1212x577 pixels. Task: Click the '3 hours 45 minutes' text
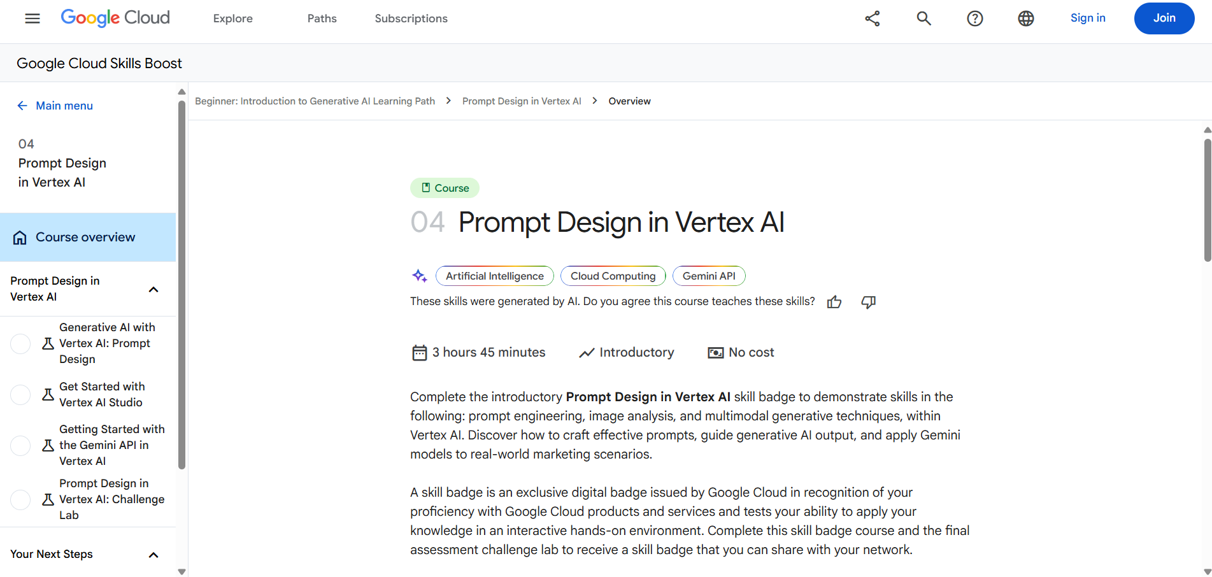(x=488, y=352)
